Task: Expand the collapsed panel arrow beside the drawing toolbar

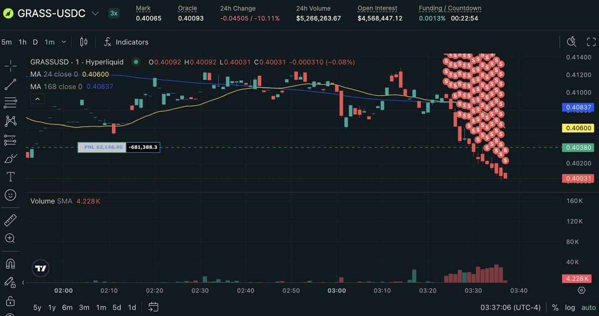Action: coord(23,283)
